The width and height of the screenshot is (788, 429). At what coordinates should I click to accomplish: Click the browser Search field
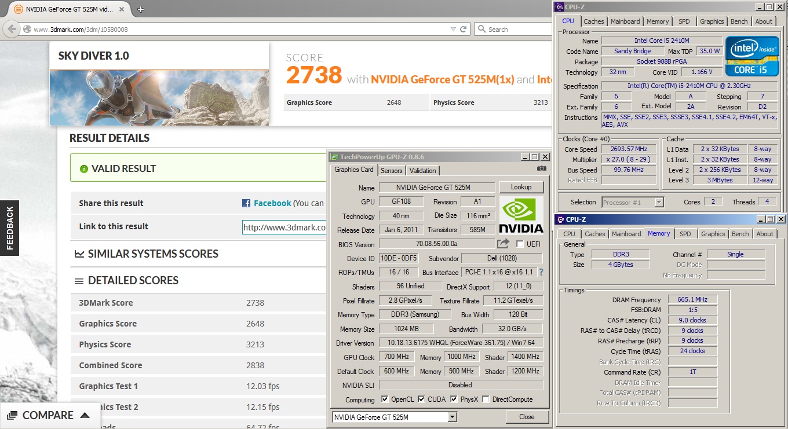[x=513, y=29]
